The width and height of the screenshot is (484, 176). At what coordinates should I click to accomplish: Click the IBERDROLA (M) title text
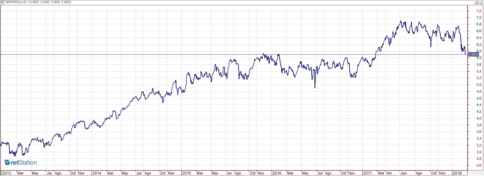pyautogui.click(x=17, y=2)
